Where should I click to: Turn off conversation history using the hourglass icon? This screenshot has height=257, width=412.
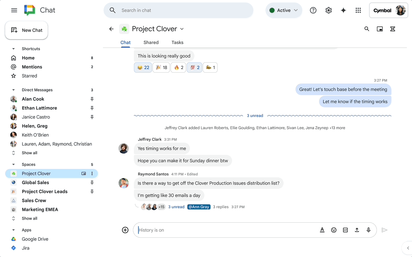tap(392, 29)
